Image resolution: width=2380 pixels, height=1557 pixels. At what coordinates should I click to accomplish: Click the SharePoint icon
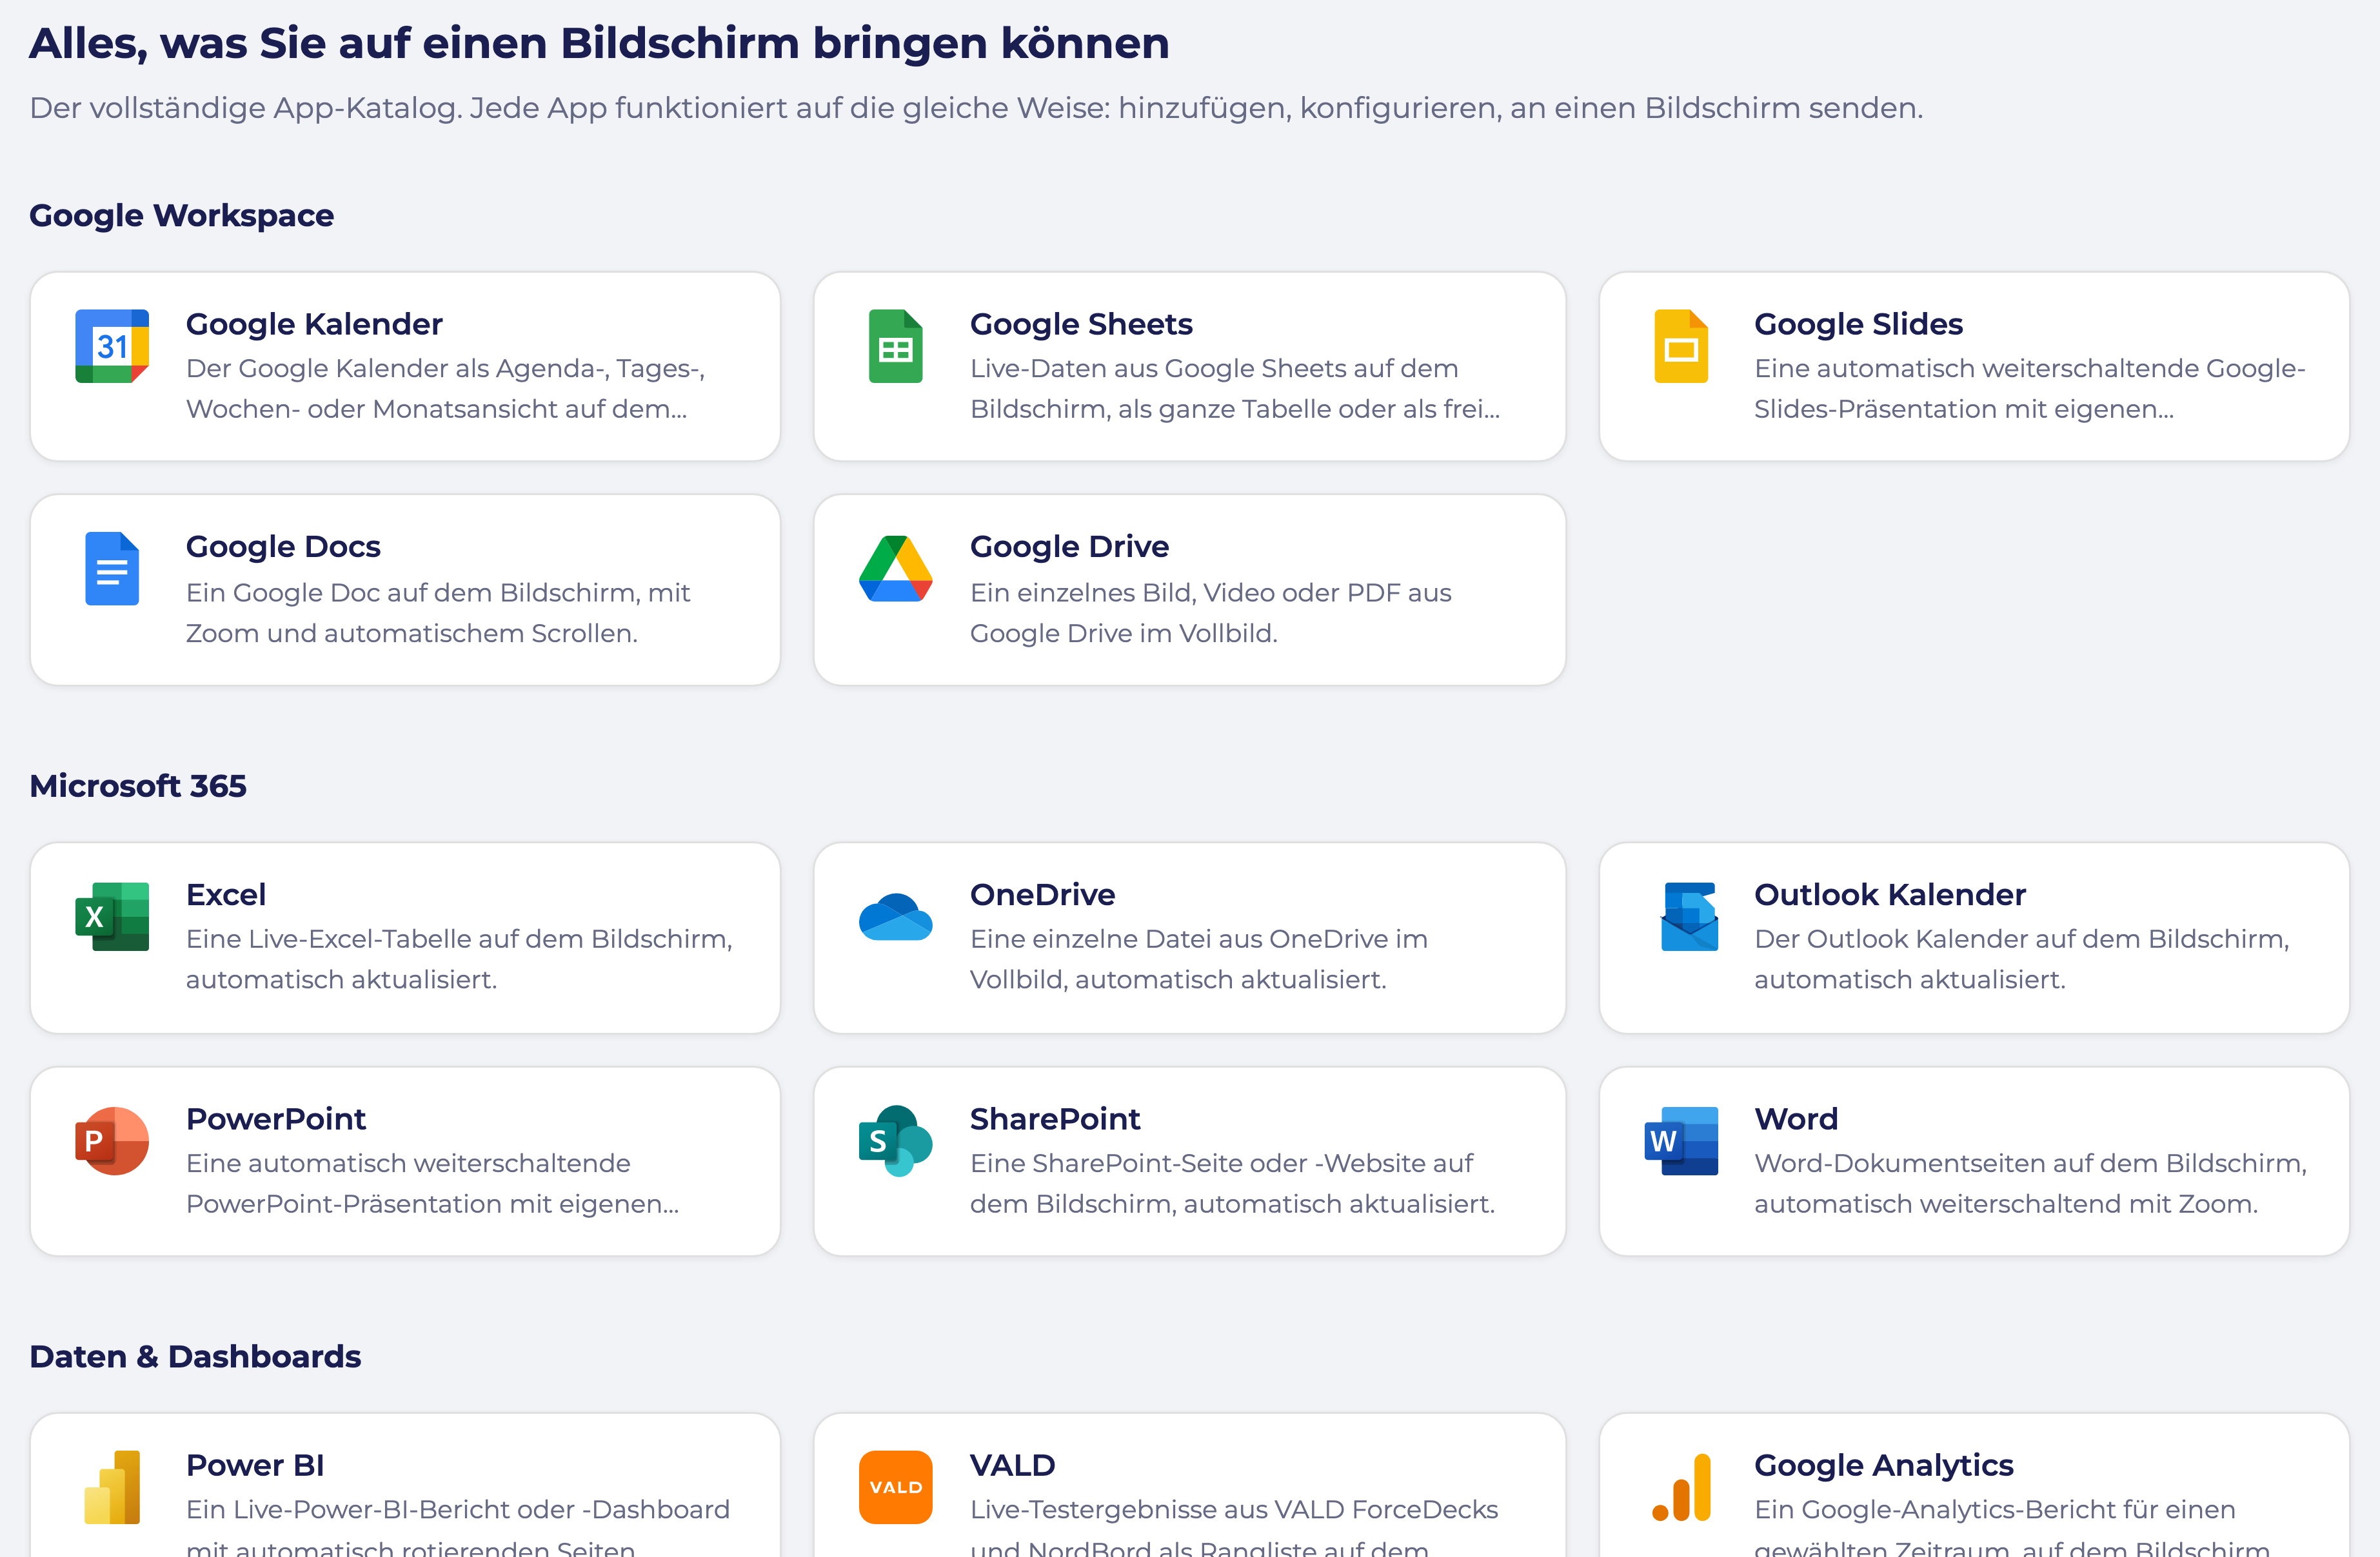point(896,1141)
